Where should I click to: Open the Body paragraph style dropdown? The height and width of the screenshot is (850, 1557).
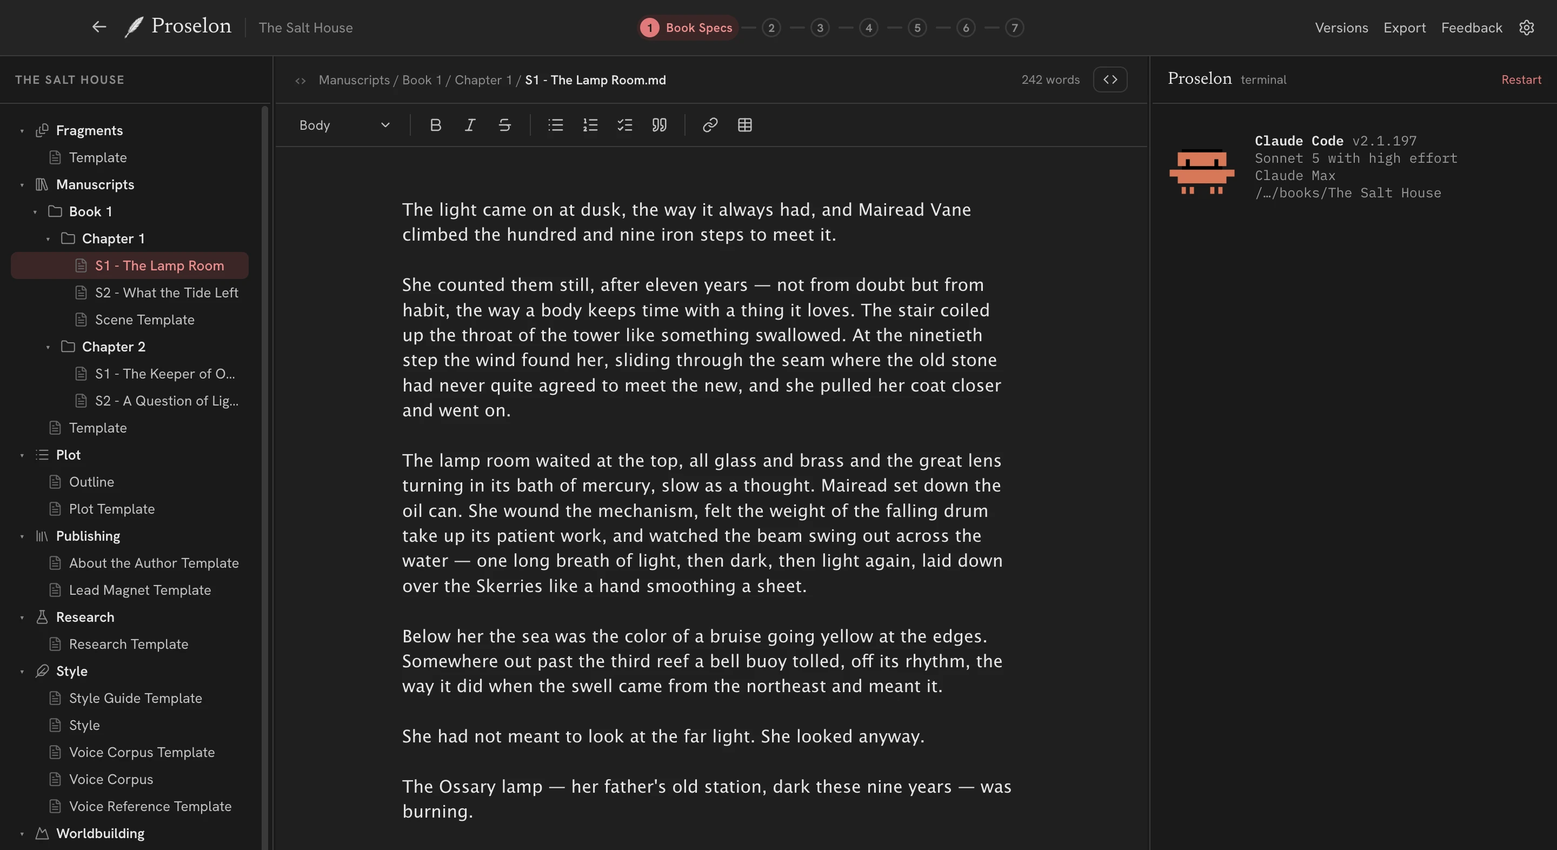click(x=344, y=125)
